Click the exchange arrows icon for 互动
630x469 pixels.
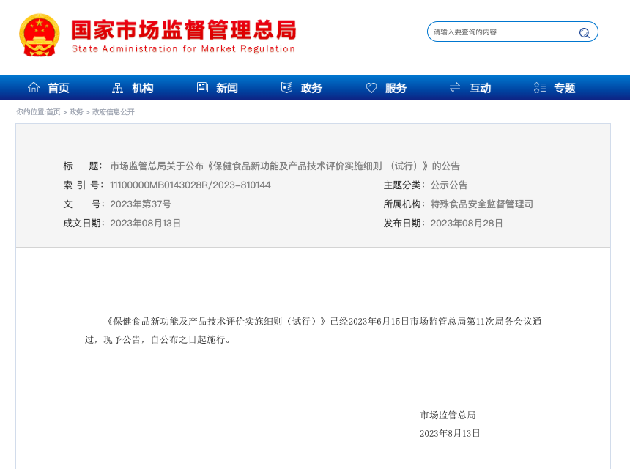tap(455, 87)
